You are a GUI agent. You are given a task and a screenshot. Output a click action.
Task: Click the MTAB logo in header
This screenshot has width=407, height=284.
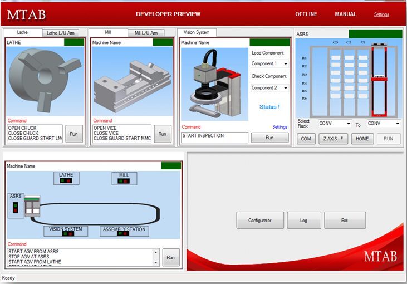coord(27,15)
